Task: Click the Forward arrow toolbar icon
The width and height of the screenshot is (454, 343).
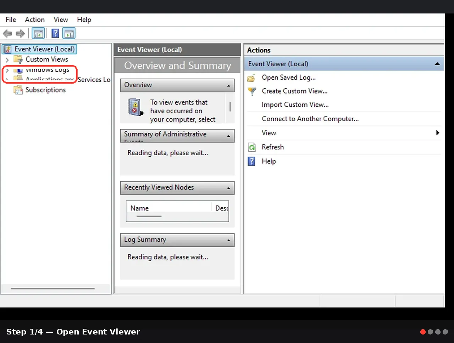Action: coord(20,34)
